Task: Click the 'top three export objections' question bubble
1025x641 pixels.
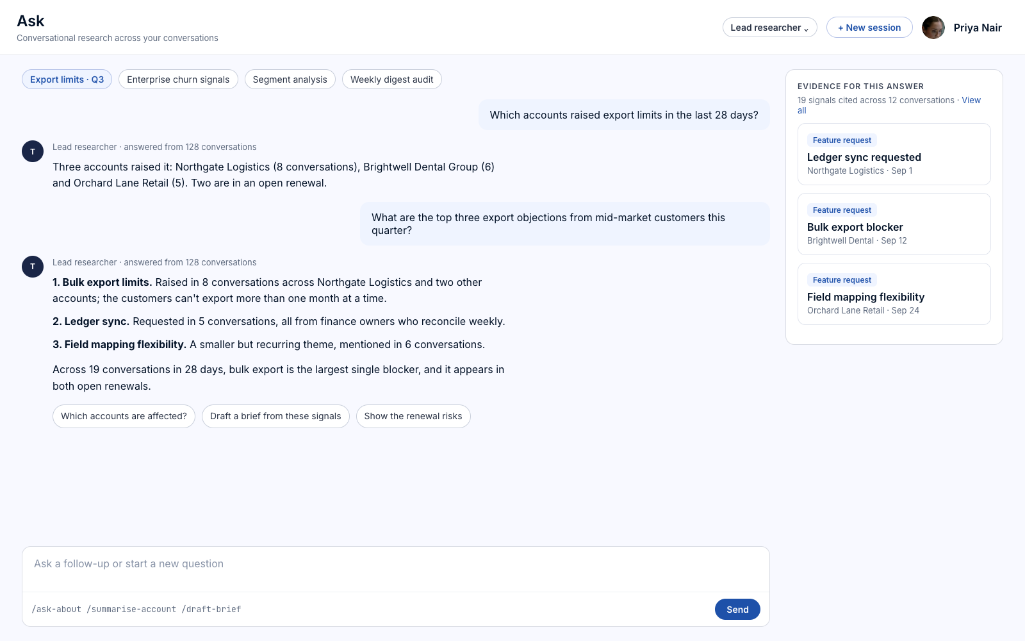Action: [564, 224]
